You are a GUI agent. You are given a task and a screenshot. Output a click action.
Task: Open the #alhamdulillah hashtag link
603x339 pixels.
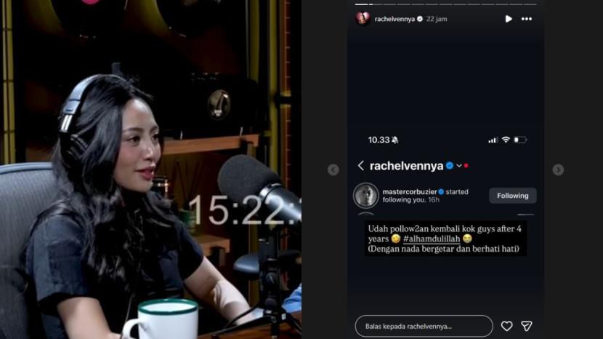coord(432,239)
